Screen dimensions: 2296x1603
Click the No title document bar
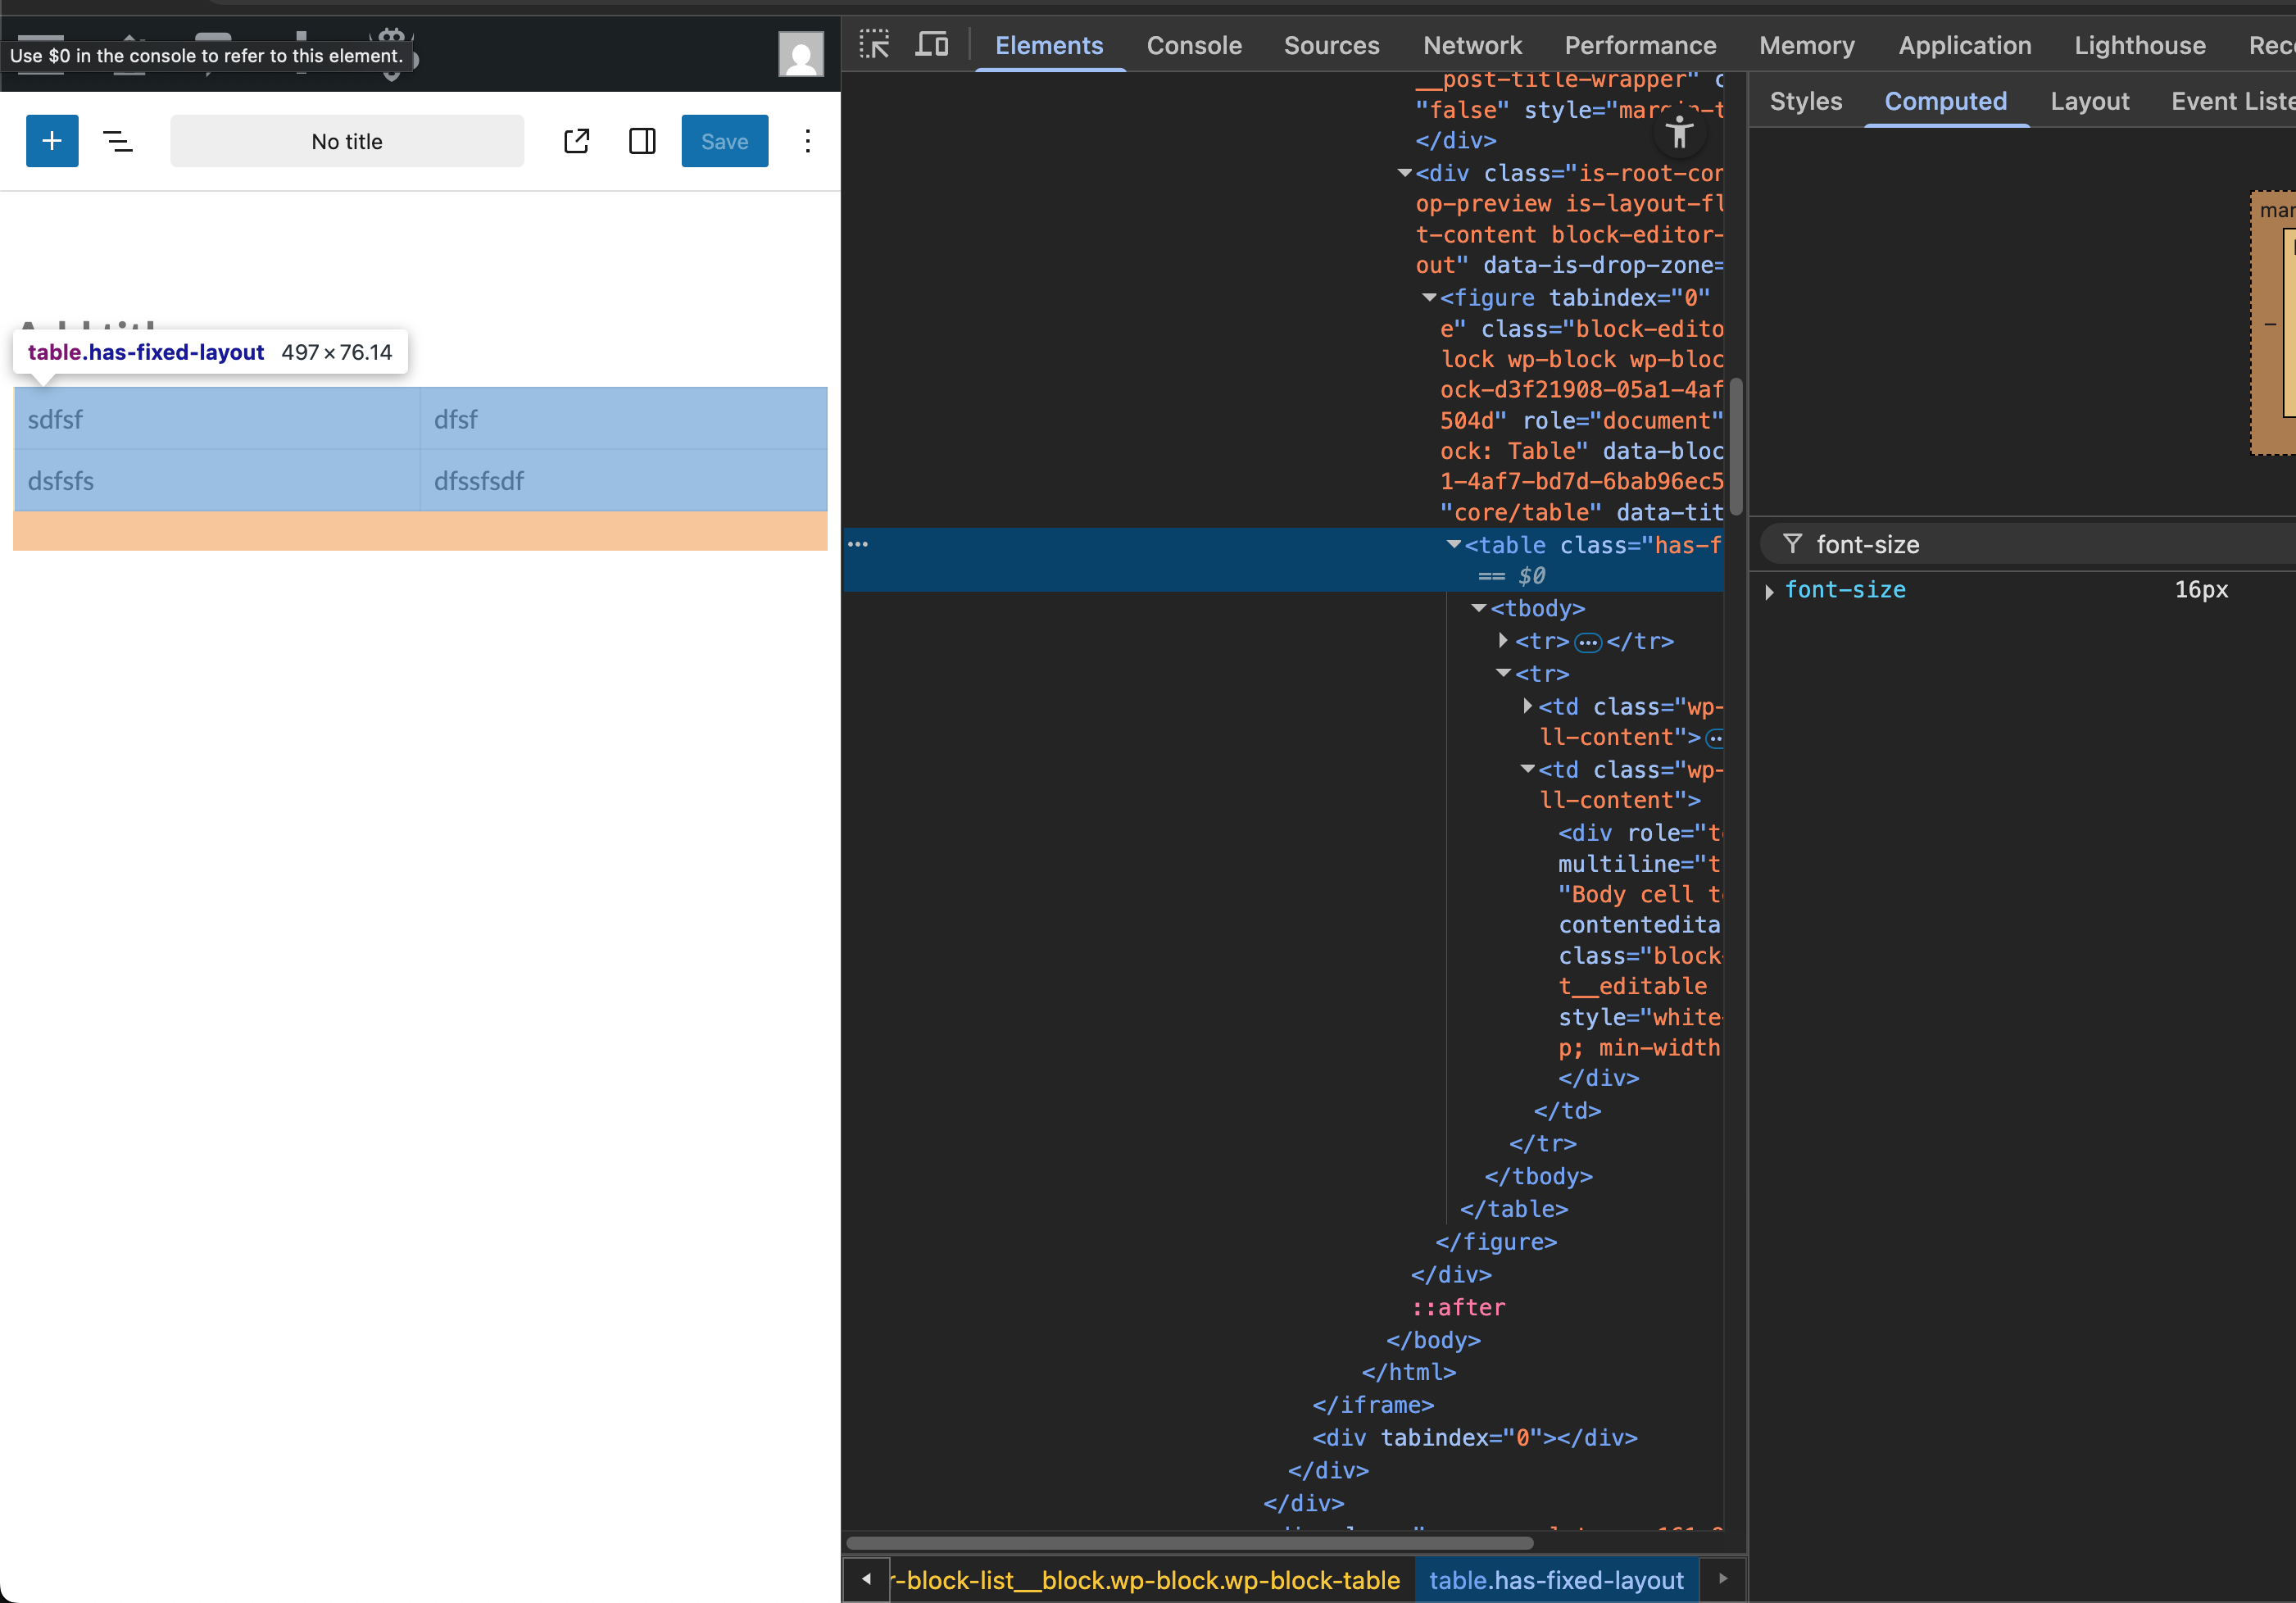pyautogui.click(x=346, y=141)
